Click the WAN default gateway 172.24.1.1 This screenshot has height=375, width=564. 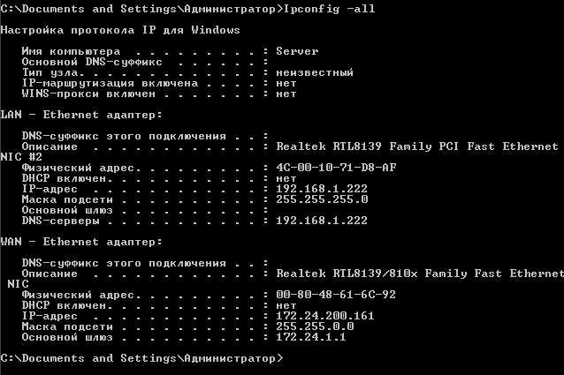click(311, 336)
